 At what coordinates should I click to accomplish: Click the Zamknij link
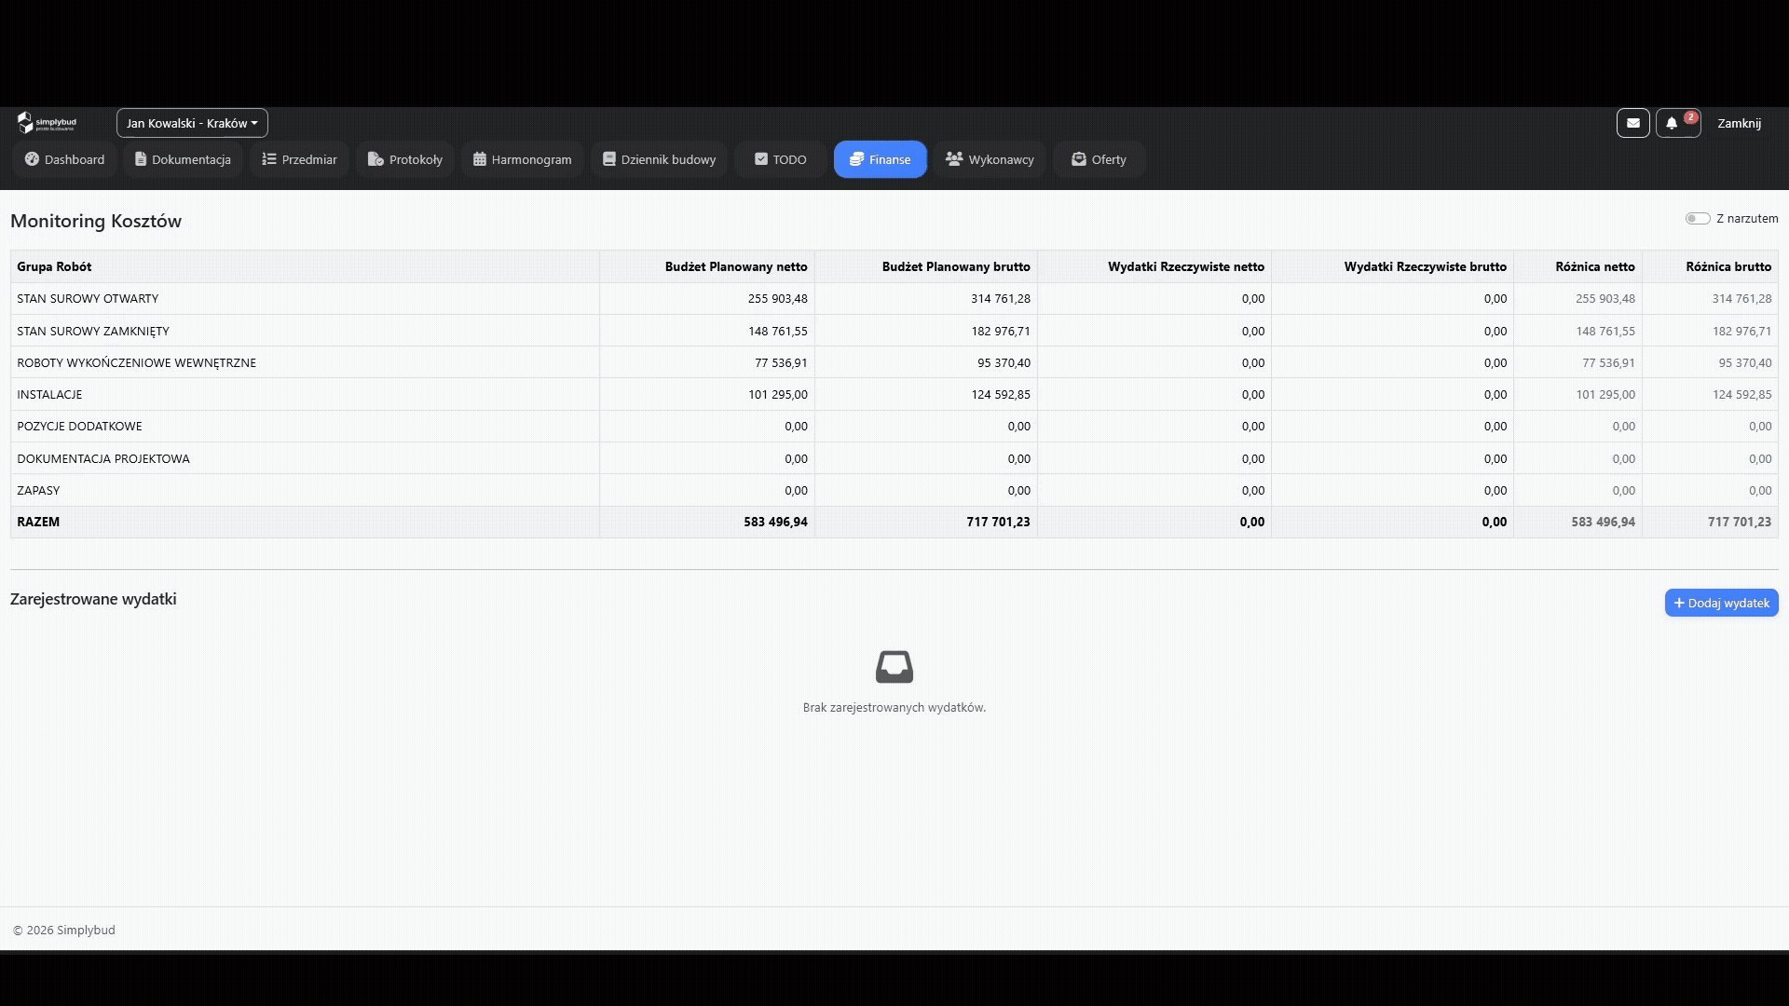(x=1739, y=123)
